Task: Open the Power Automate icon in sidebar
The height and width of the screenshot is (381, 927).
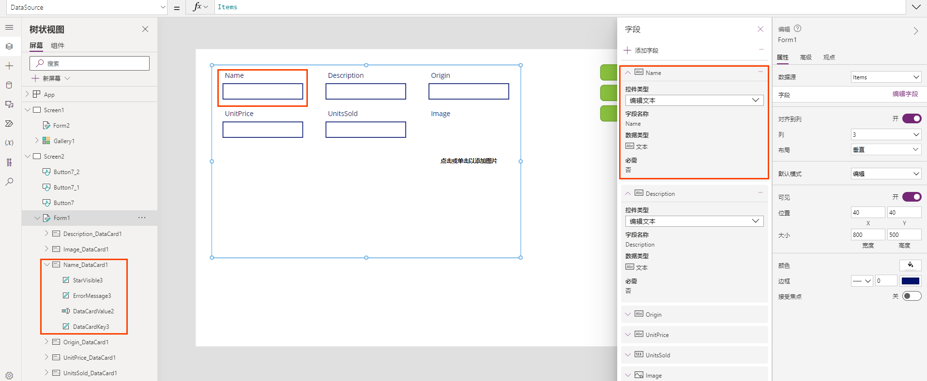Action: tap(9, 124)
